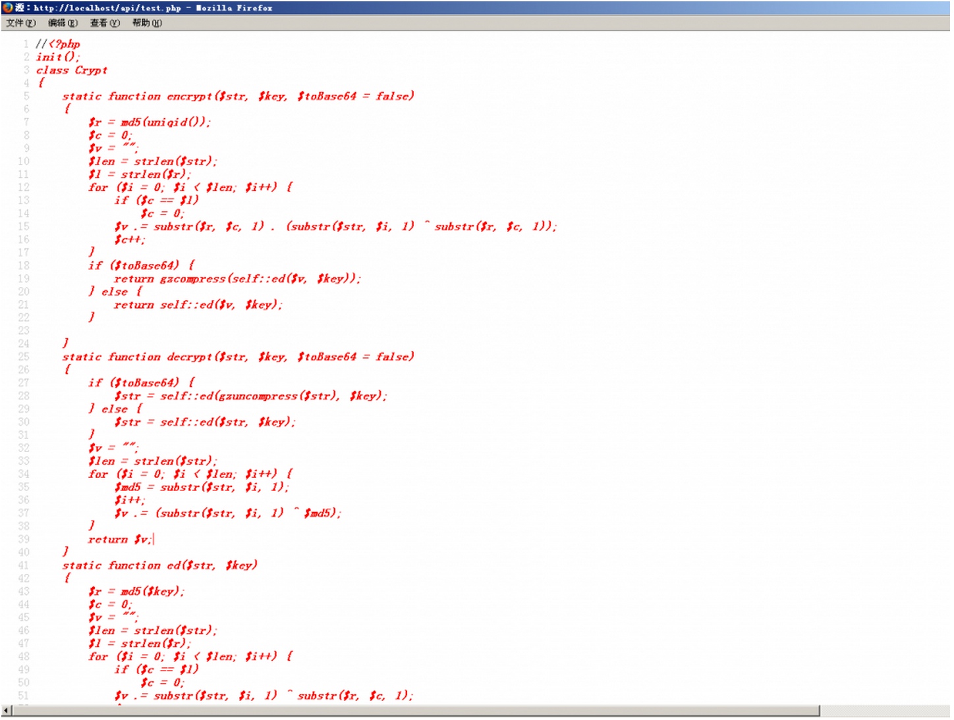Click '$c++;' on line 16
Image resolution: width=954 pixels, height=720 pixels.
tap(130, 240)
